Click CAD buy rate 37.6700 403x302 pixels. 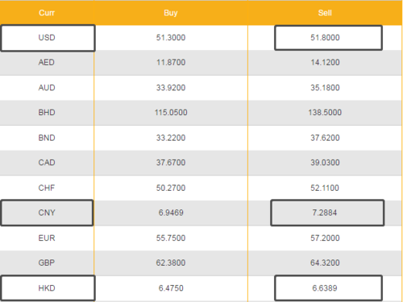pyautogui.click(x=171, y=163)
